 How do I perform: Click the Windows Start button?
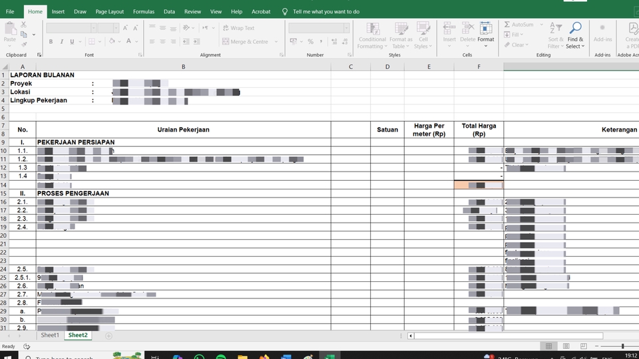[x=9, y=356]
